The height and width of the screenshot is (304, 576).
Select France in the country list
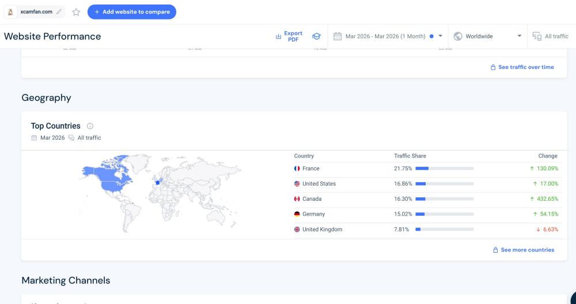310,168
